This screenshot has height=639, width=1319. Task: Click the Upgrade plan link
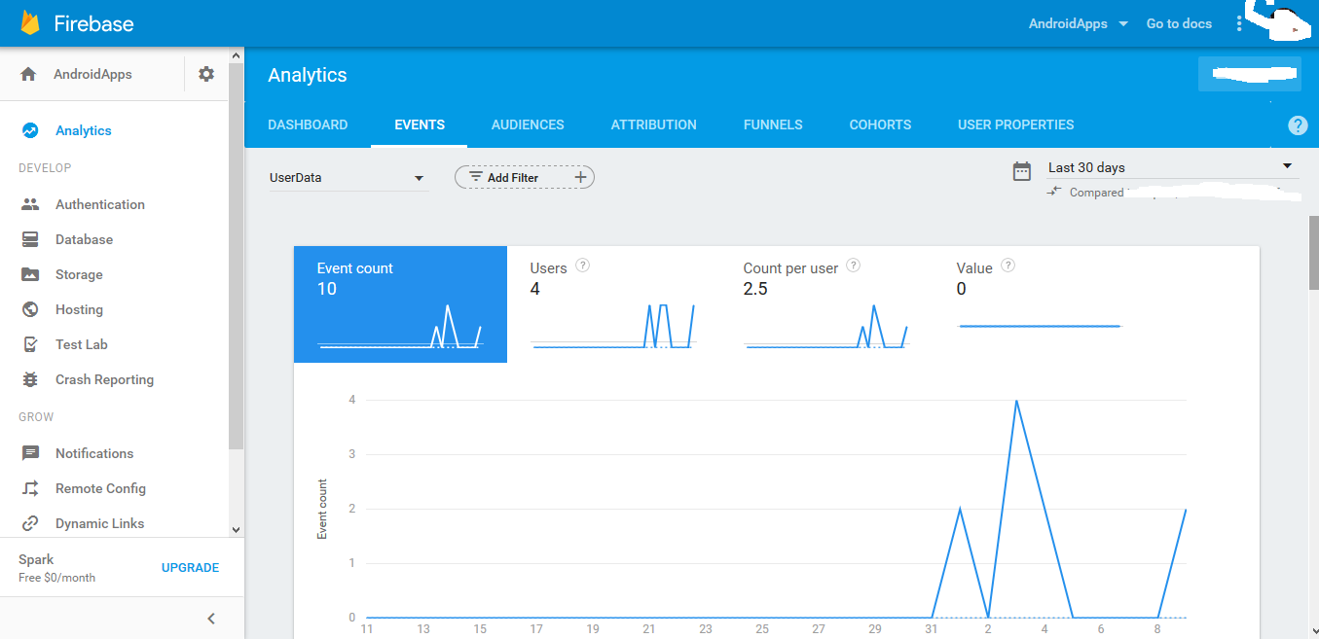(190, 568)
